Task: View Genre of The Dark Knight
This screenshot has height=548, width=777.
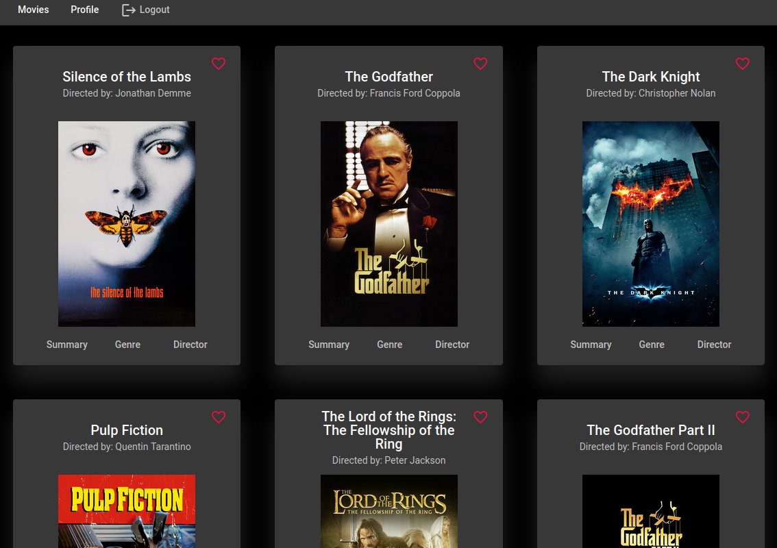Action: [x=652, y=345]
